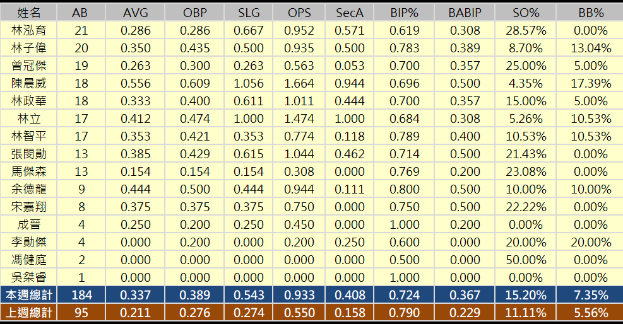Select the SecA column header
Screen dimensions: 623x324
pyautogui.click(x=350, y=13)
